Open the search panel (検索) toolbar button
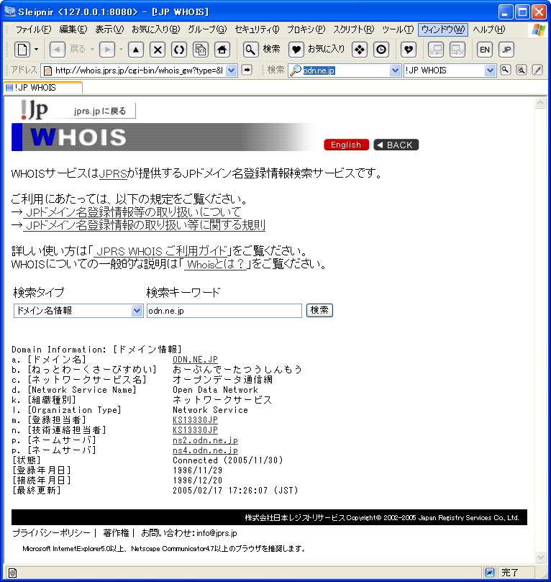This screenshot has height=582, width=551. click(262, 50)
